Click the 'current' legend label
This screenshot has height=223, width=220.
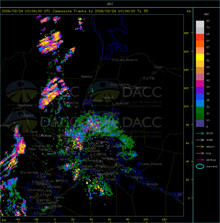click(x=212, y=167)
